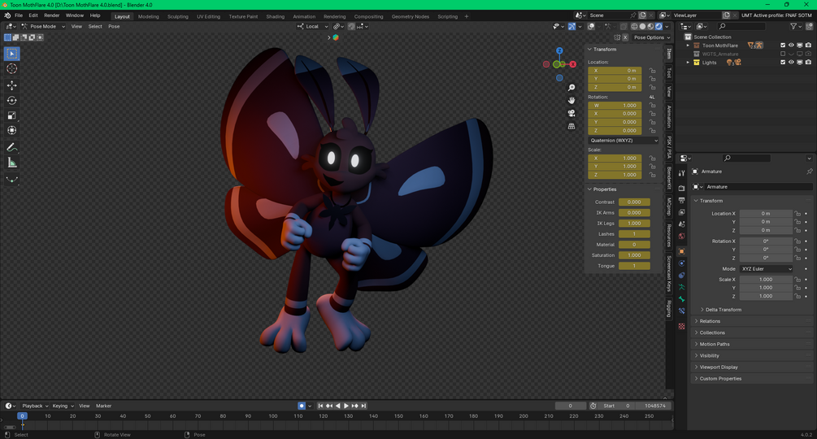The width and height of the screenshot is (817, 439).
Task: Click the Blender logo menu icon
Action: 7,15
